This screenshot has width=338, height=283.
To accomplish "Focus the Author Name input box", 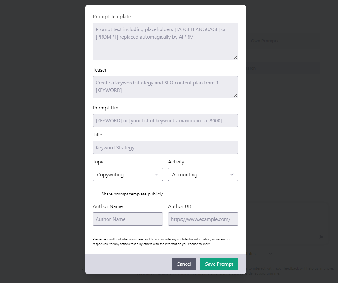I will pyautogui.click(x=128, y=219).
